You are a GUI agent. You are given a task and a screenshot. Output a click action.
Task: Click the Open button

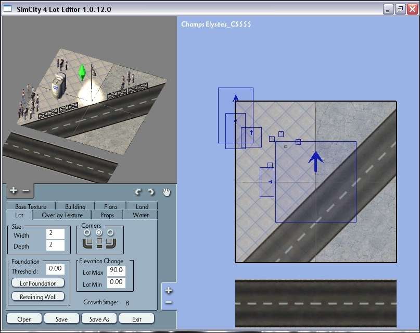(24, 319)
